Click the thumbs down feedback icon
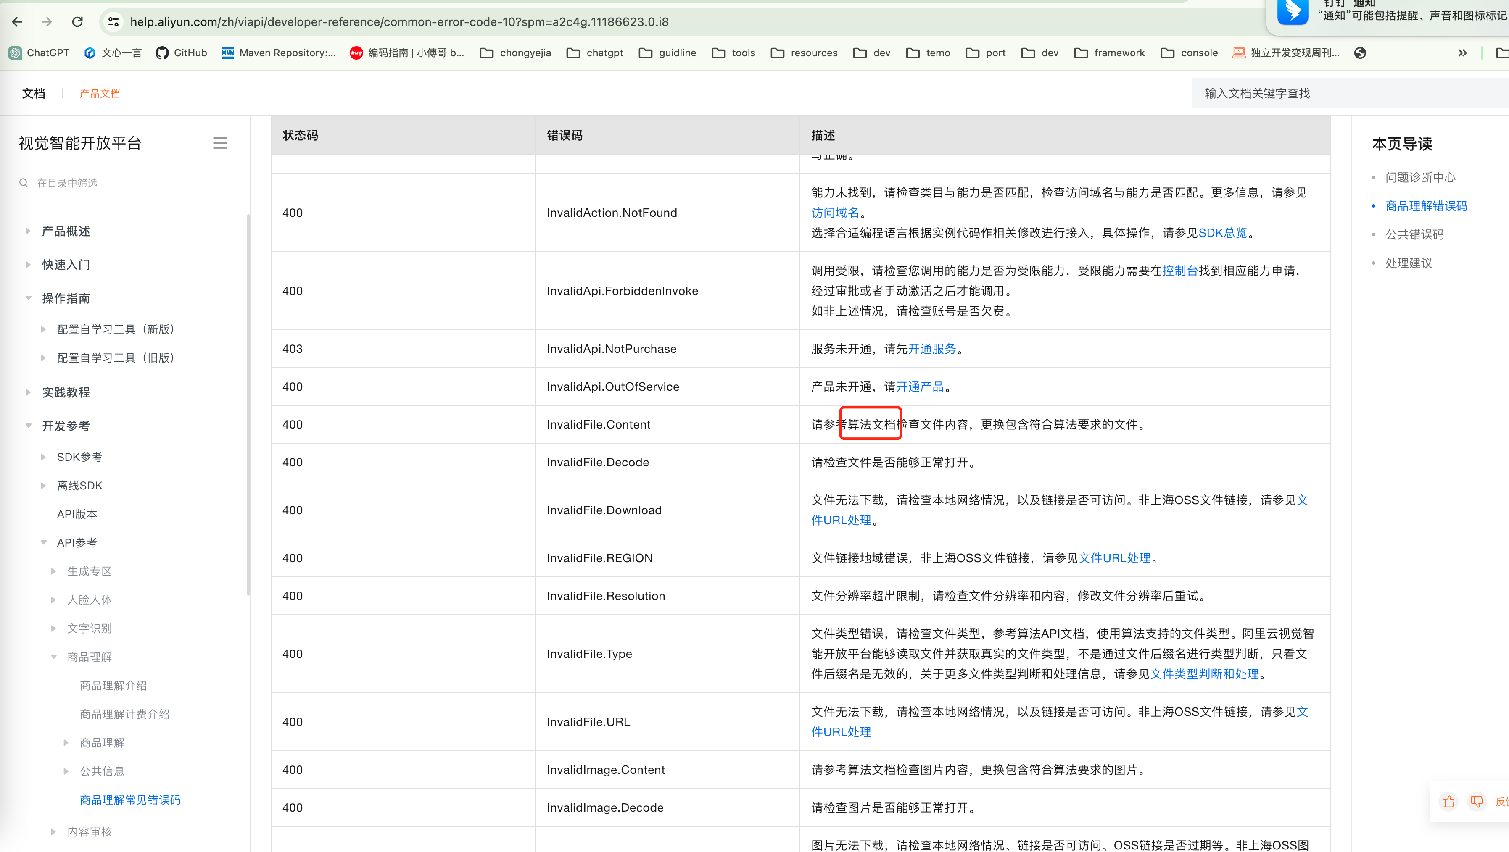 tap(1477, 801)
